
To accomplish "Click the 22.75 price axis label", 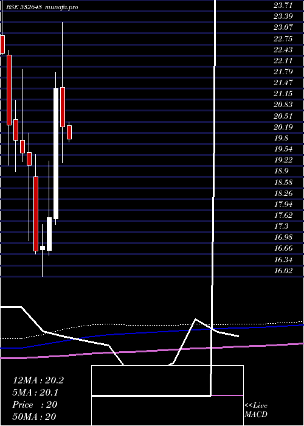I will pos(283,38).
